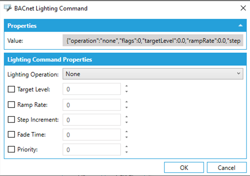Close the BACnet Lighting Command dialog
Screen dimensions: 250x176
[243, 9]
